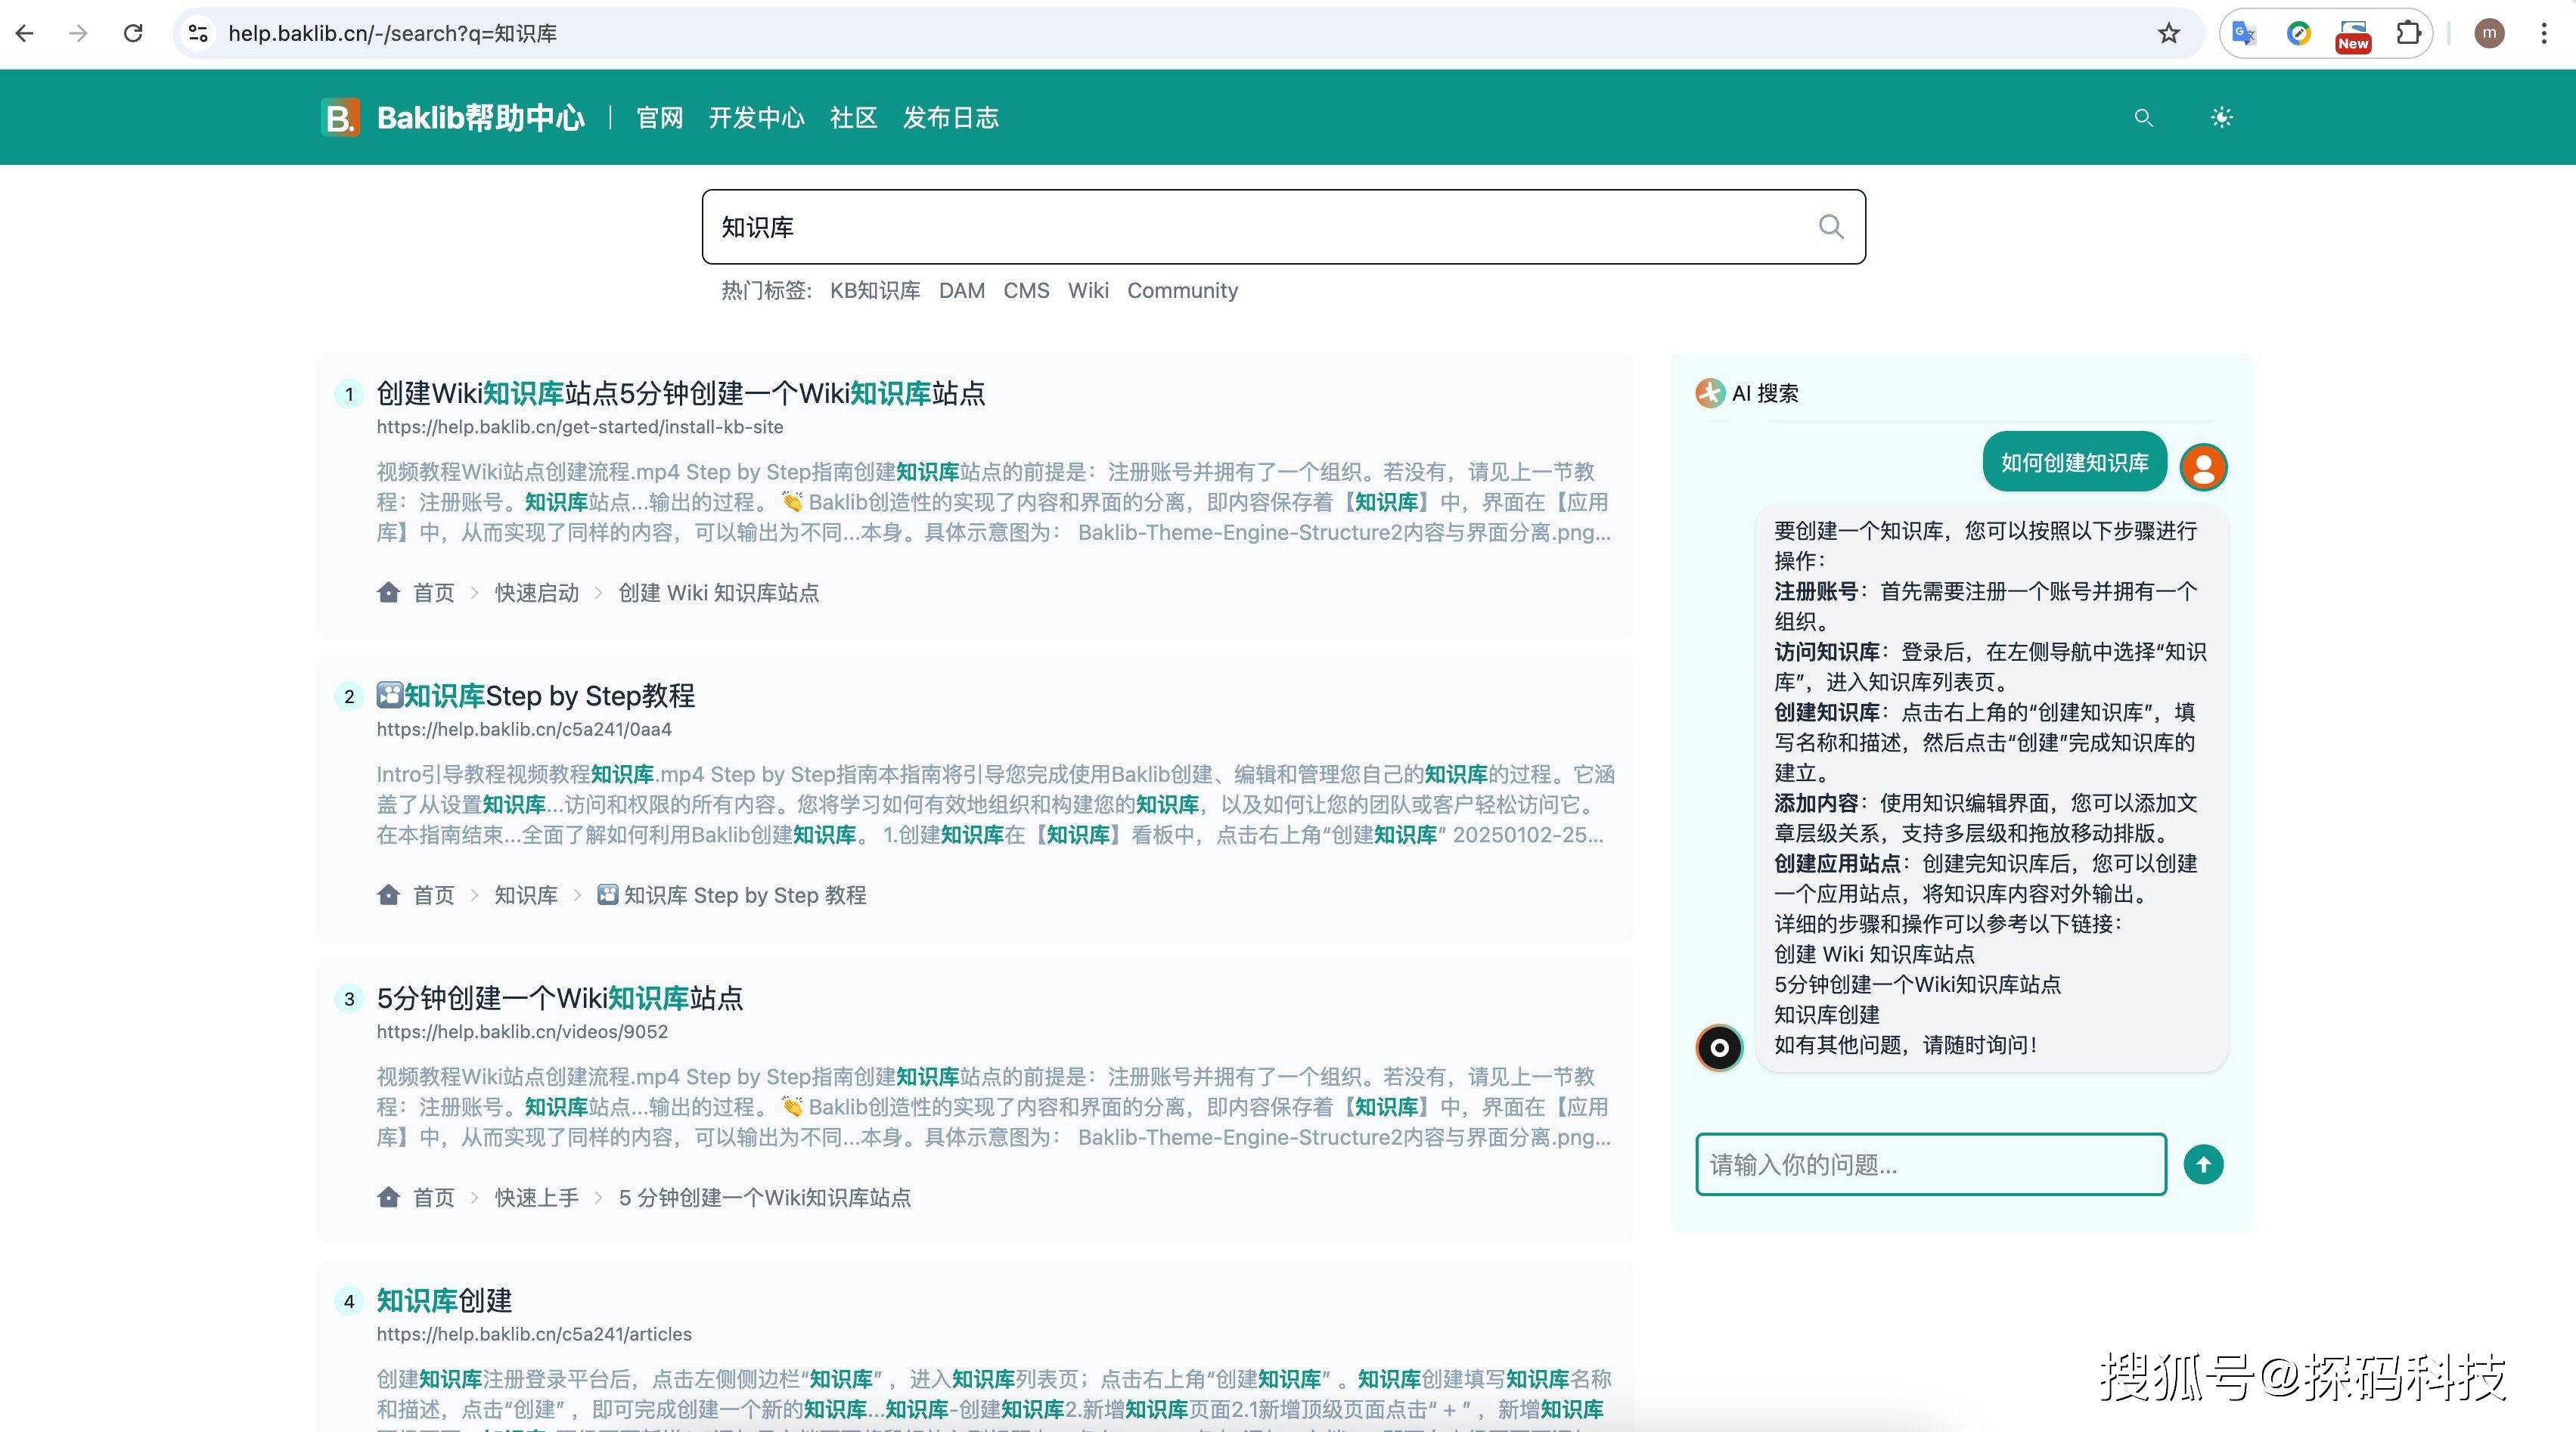Open the Google Translate extension icon

coord(2244,33)
